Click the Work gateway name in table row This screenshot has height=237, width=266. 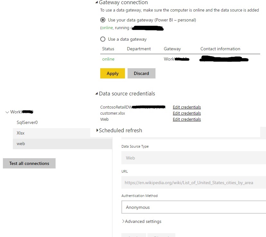176,59
